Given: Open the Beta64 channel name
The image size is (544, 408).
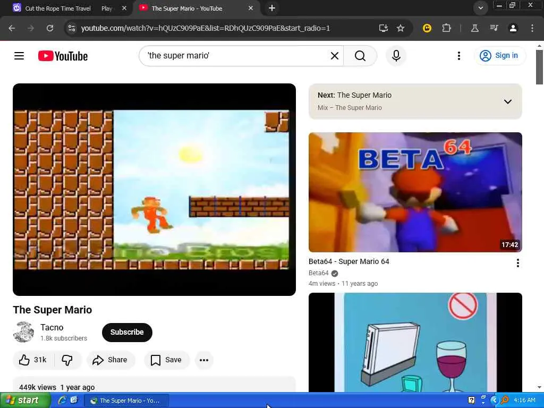Looking at the screenshot, I should tap(319, 273).
